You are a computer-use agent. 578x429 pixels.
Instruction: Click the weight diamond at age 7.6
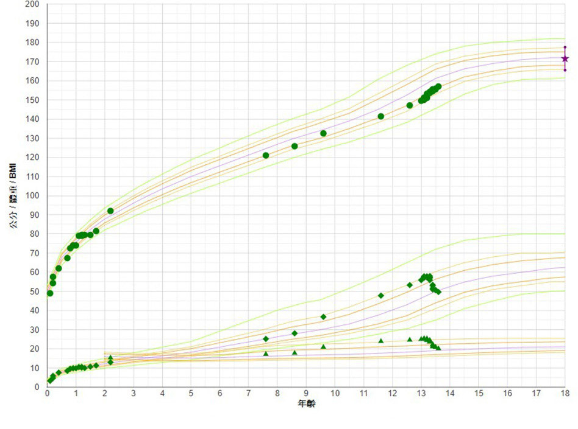pos(266,339)
